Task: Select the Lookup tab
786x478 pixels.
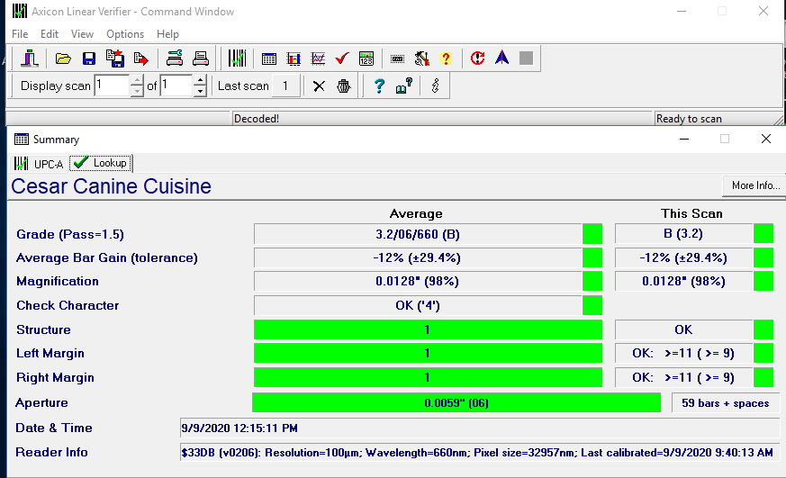Action: point(101,163)
